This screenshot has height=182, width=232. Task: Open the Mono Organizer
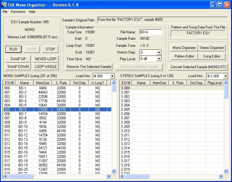(x=184, y=48)
